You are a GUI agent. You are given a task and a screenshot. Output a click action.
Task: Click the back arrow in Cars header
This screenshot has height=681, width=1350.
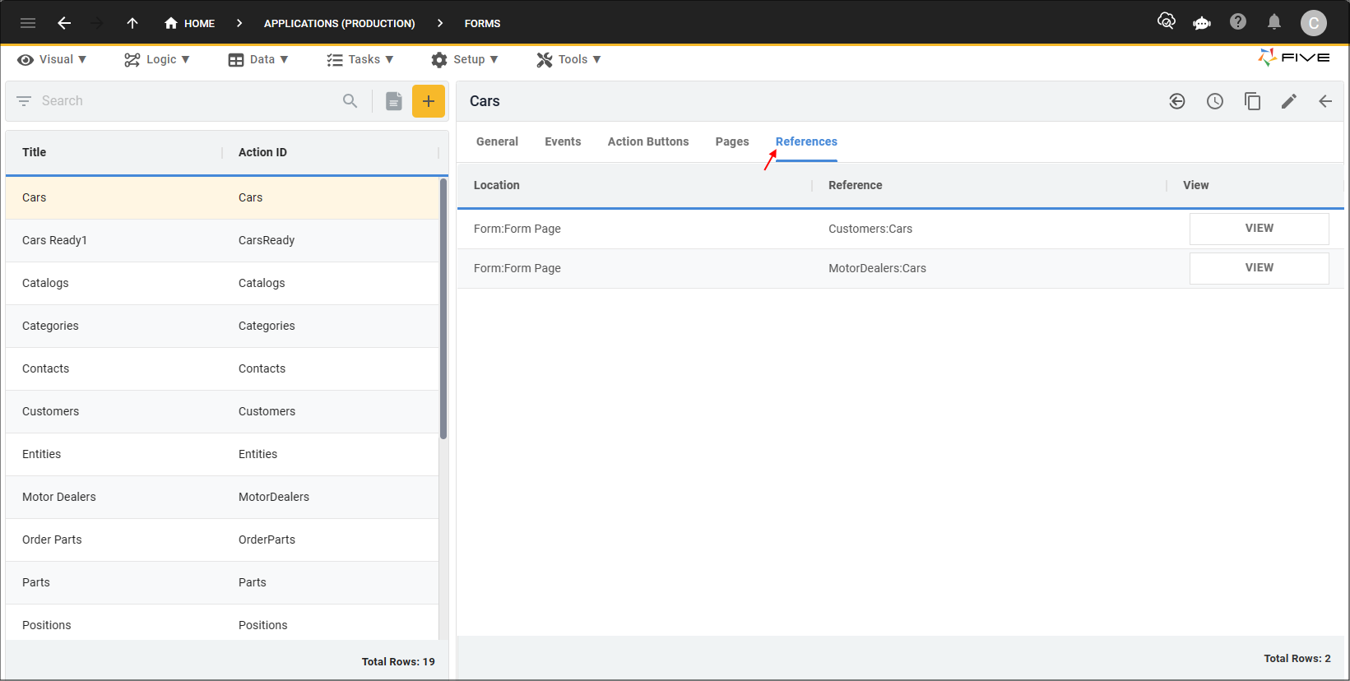pos(1325,101)
